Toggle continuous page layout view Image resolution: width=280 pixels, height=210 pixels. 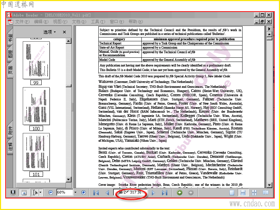tap(243, 193)
